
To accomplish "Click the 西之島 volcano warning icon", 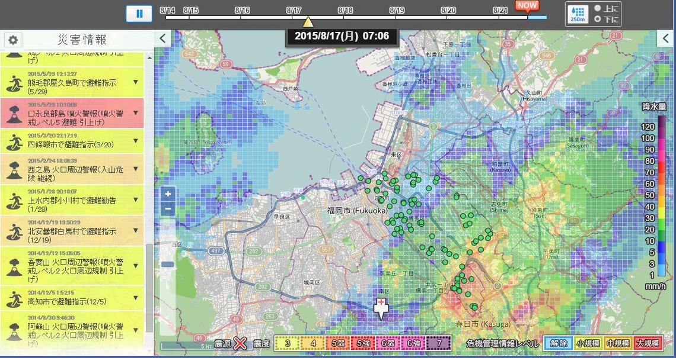I will pyautogui.click(x=13, y=170).
